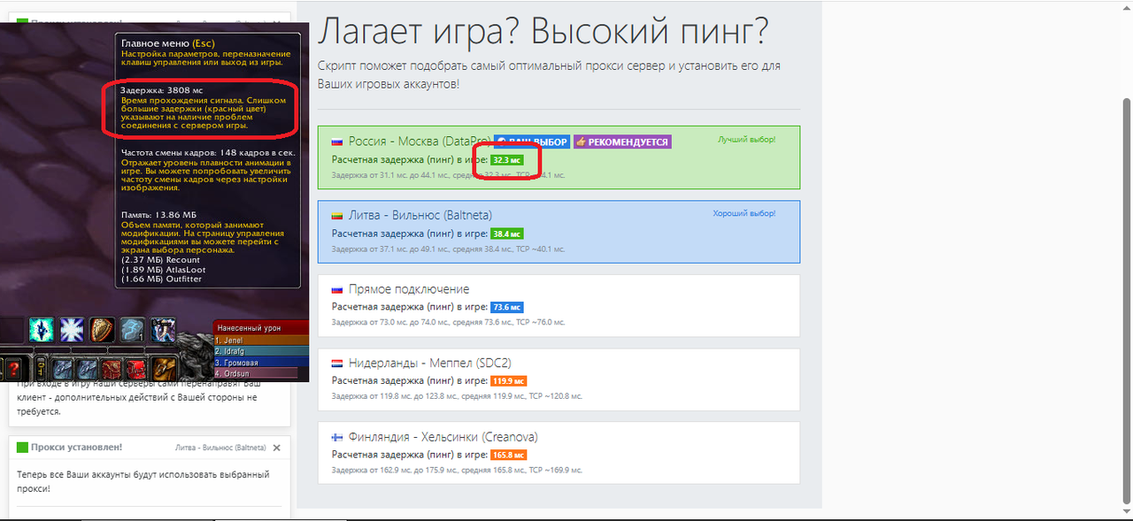Click the orange 119.9 мс ping badge
The width and height of the screenshot is (1133, 521).
pos(509,381)
